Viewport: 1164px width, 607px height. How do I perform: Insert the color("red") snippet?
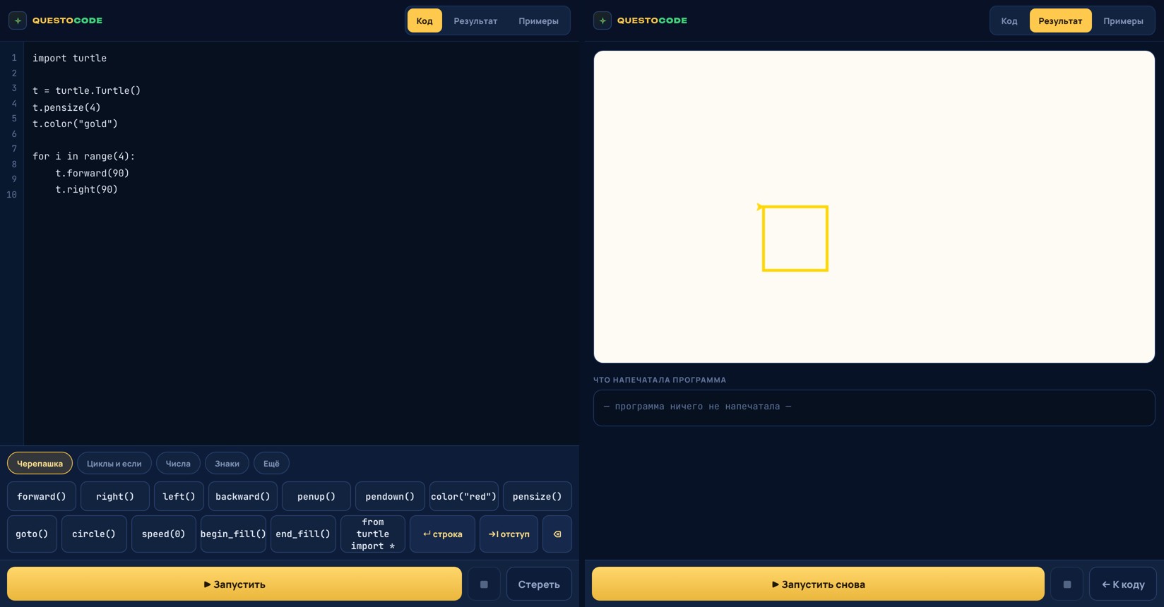(464, 496)
